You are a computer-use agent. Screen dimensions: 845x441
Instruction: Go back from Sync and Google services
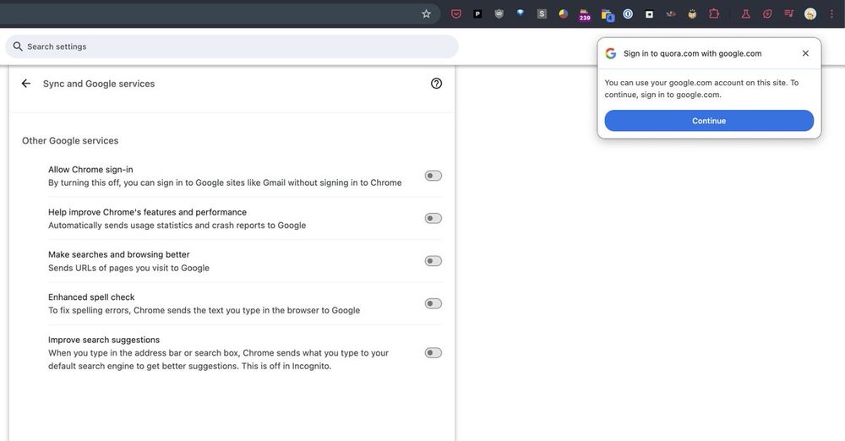point(26,84)
